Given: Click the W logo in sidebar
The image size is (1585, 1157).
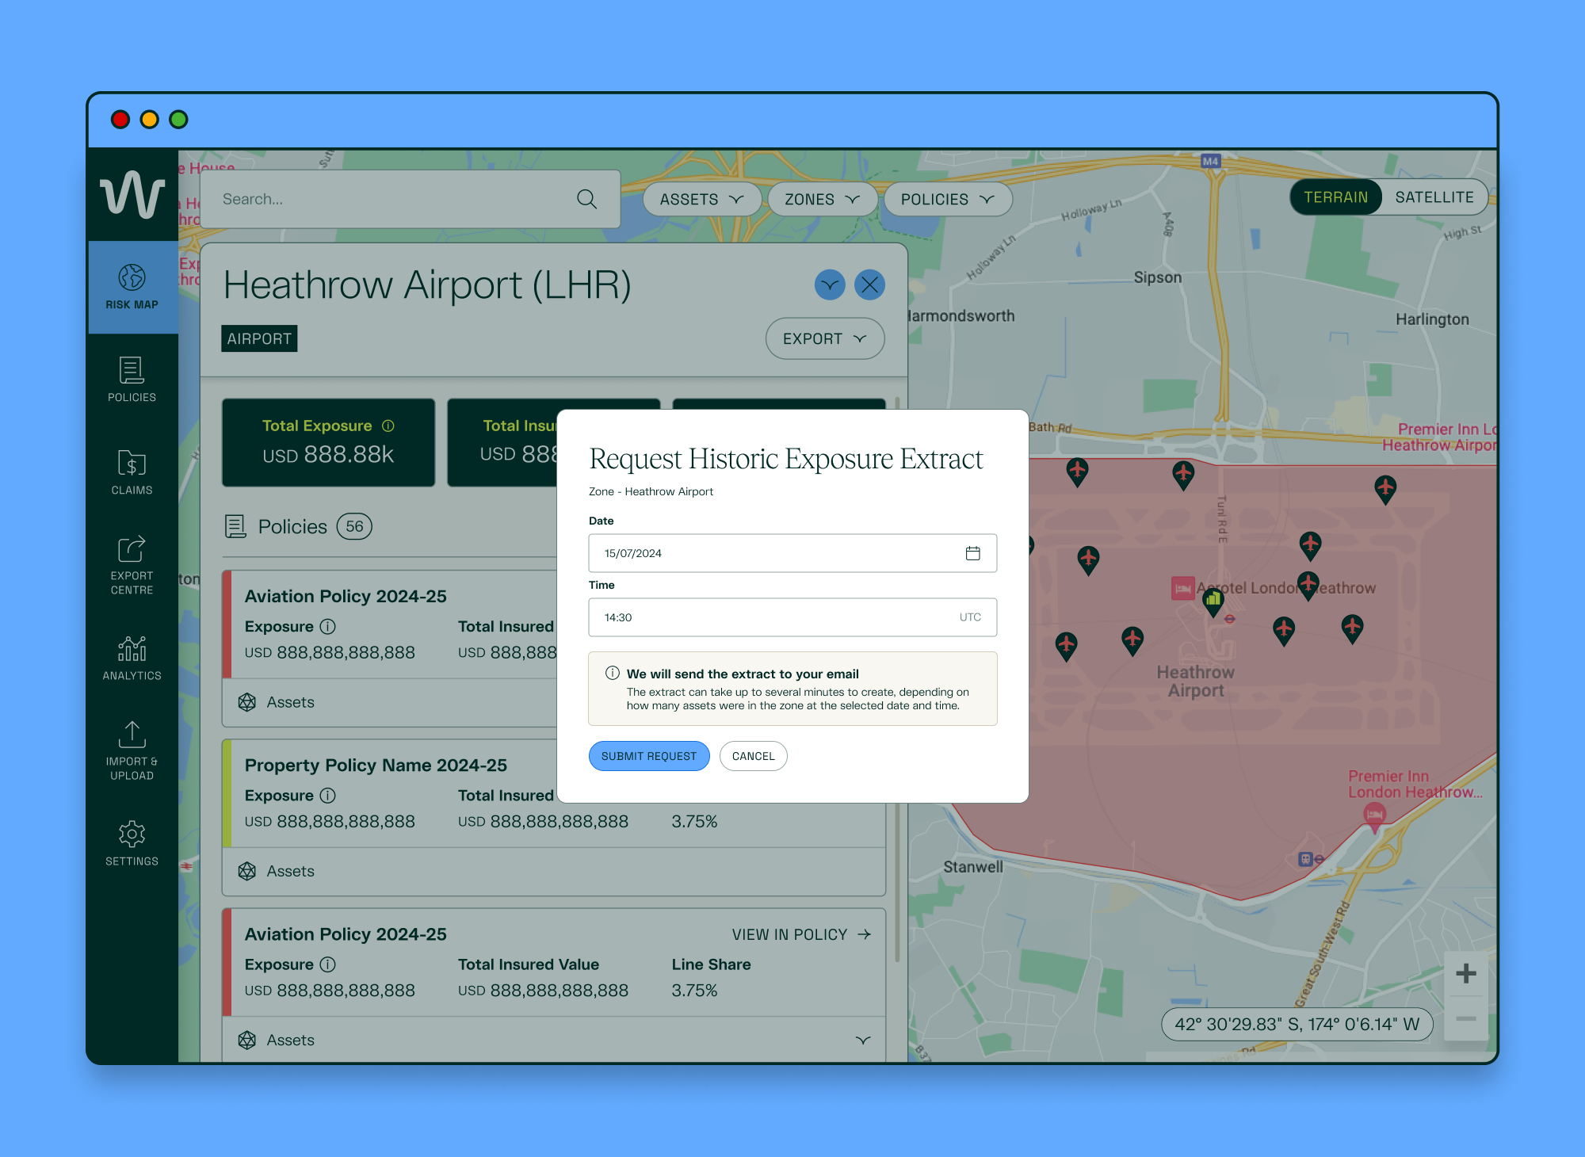Looking at the screenshot, I should point(132,194).
